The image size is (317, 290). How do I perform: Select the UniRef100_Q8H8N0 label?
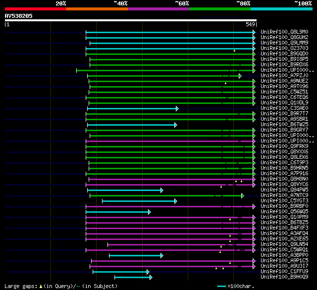point(284,179)
